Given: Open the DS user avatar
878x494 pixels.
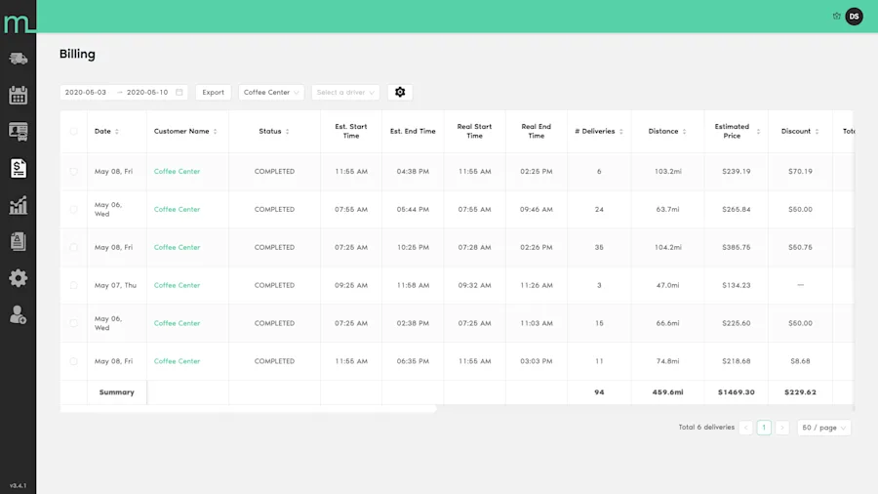Looking at the screenshot, I should [854, 17].
